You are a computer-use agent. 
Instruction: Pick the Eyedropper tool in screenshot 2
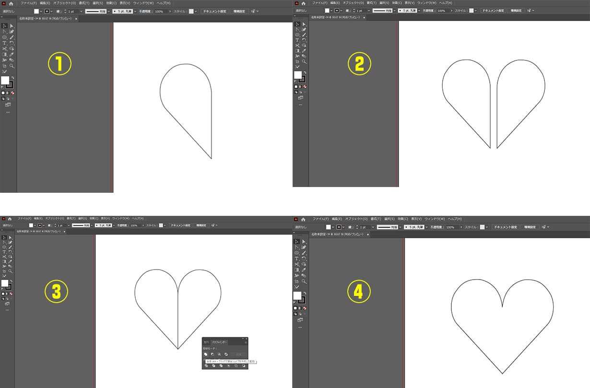point(304,50)
